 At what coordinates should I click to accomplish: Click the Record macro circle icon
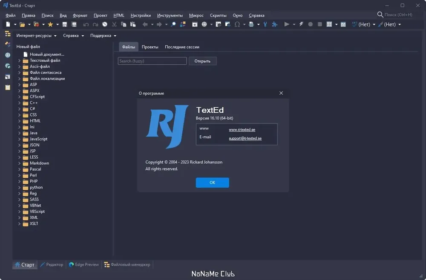click(310, 24)
